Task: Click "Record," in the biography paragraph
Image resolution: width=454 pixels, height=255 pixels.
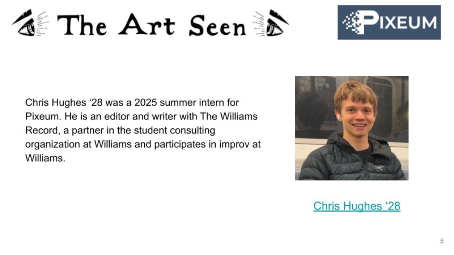Action: 43,130
